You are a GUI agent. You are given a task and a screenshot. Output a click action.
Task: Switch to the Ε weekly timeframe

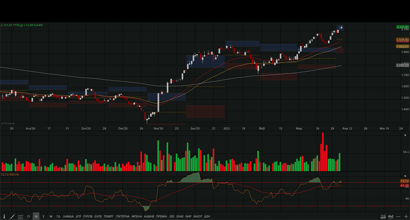(43, 216)
